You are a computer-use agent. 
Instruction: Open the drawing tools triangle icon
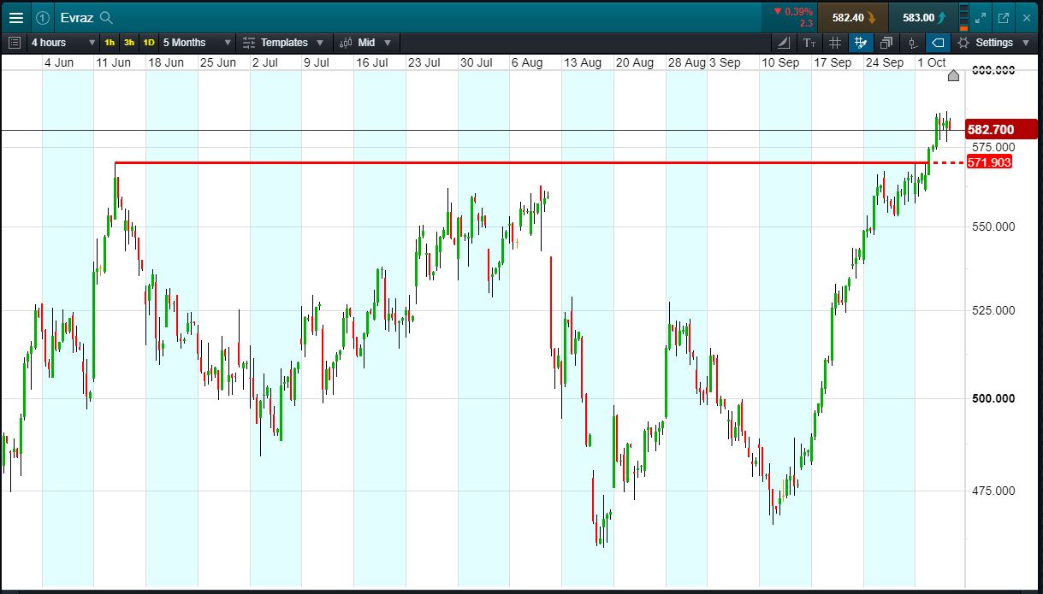tap(785, 42)
